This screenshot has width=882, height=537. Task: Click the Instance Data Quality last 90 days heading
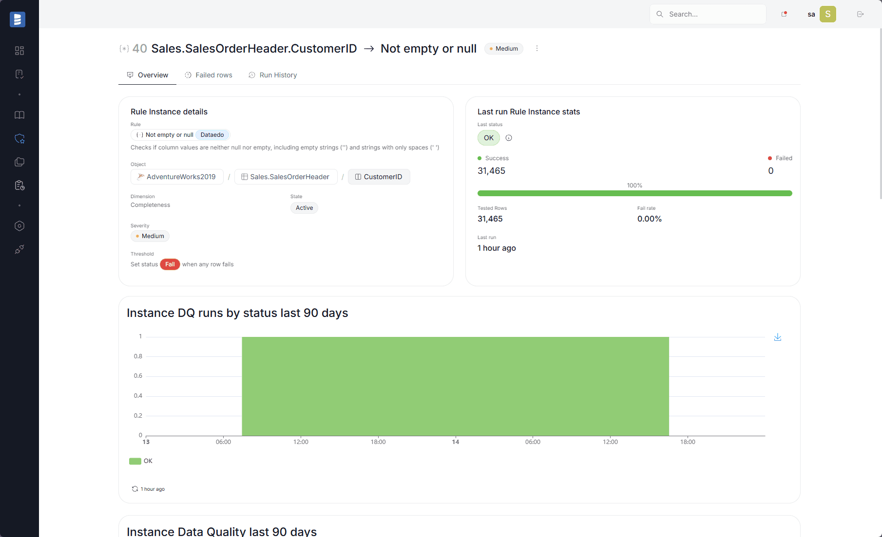tap(222, 532)
